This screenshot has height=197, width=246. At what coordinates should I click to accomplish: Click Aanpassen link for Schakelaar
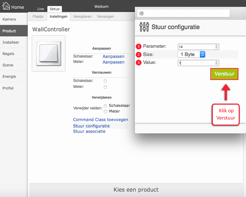(113, 56)
